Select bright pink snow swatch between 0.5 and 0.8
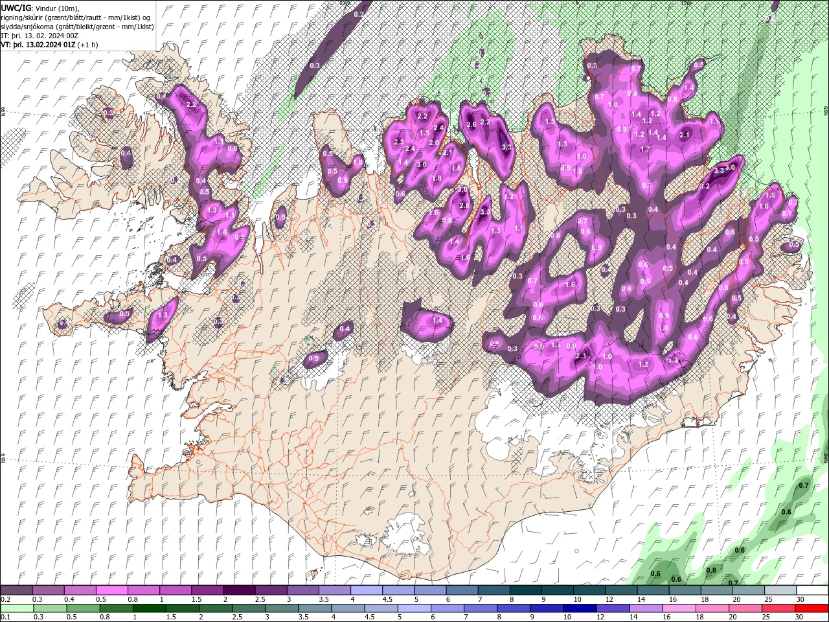 tap(111, 590)
